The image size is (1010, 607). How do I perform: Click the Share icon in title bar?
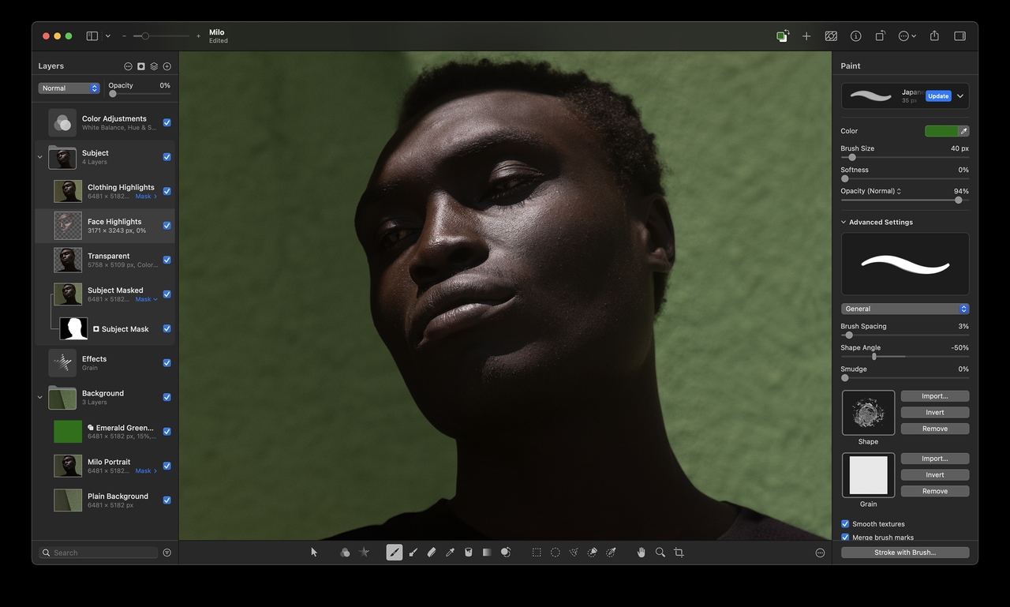(934, 36)
